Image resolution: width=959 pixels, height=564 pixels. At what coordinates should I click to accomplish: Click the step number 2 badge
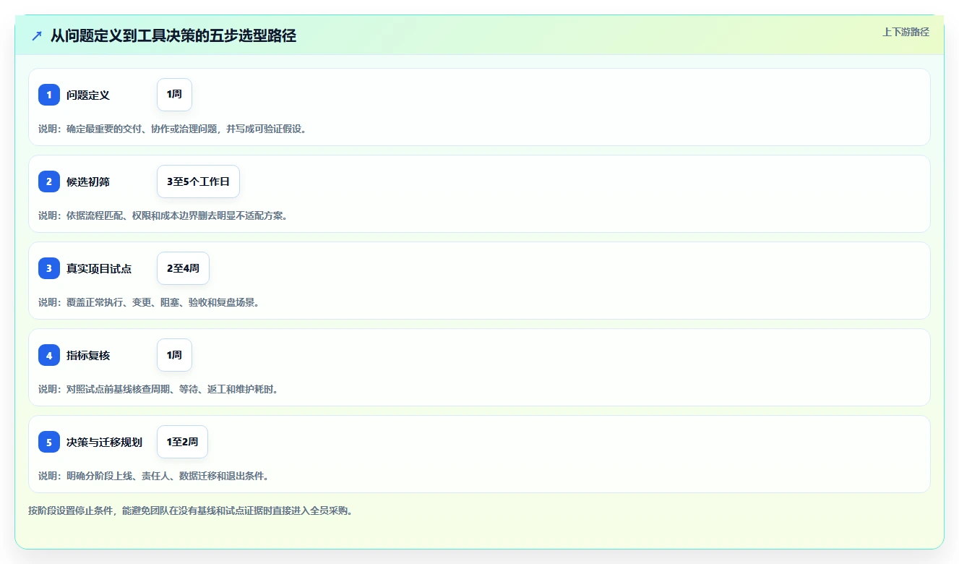click(x=49, y=181)
